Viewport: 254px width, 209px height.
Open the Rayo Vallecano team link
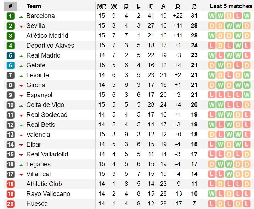point(48,194)
